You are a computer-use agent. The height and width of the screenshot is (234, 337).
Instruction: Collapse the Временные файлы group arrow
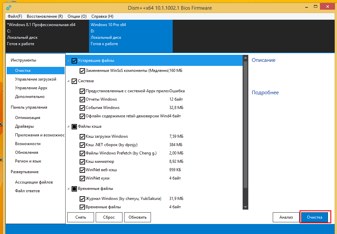68,189
